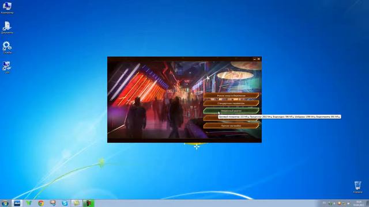Select the Режим энергосбережения power saving button

coord(231,95)
